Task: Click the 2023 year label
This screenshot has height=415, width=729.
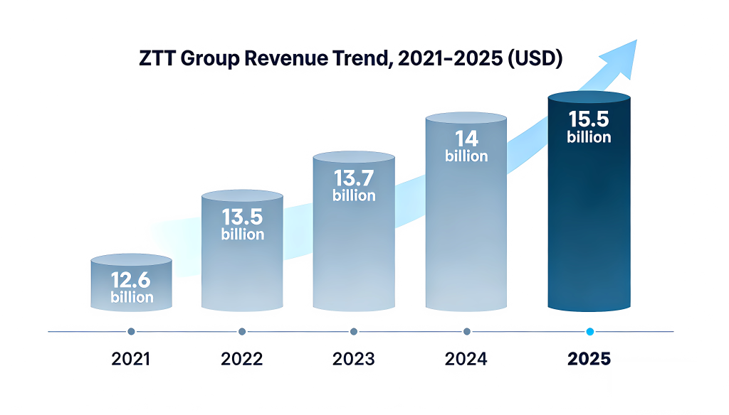Action: pyautogui.click(x=354, y=359)
